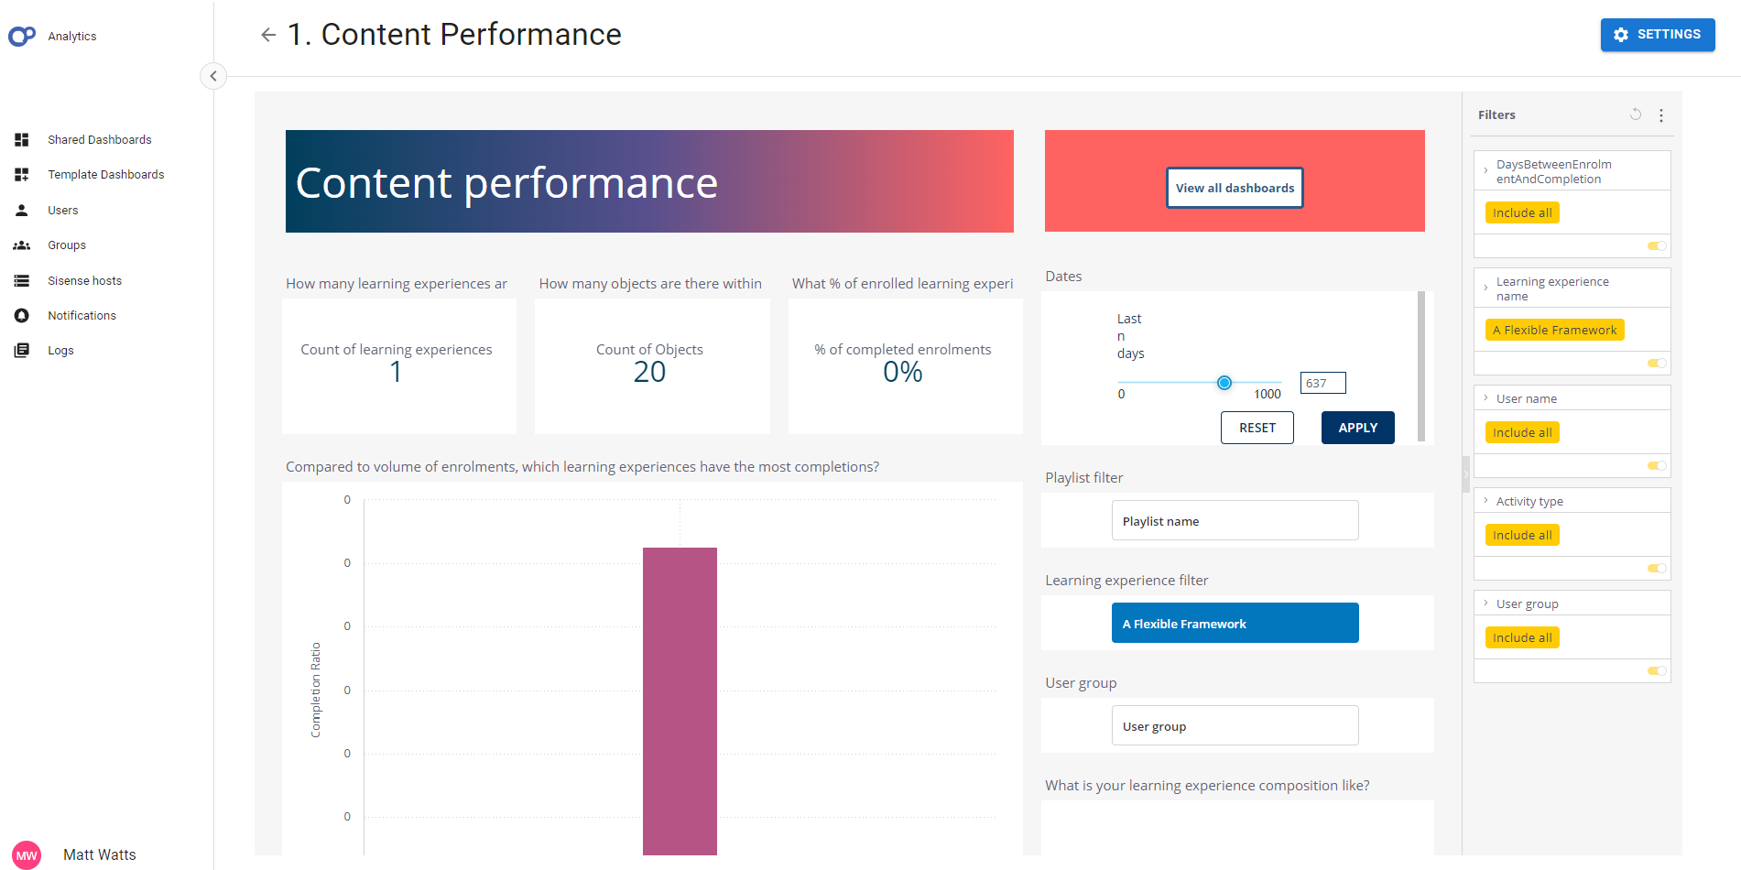Open Sisense hosts from the sidebar
The width and height of the screenshot is (1741, 870).
pos(84,280)
